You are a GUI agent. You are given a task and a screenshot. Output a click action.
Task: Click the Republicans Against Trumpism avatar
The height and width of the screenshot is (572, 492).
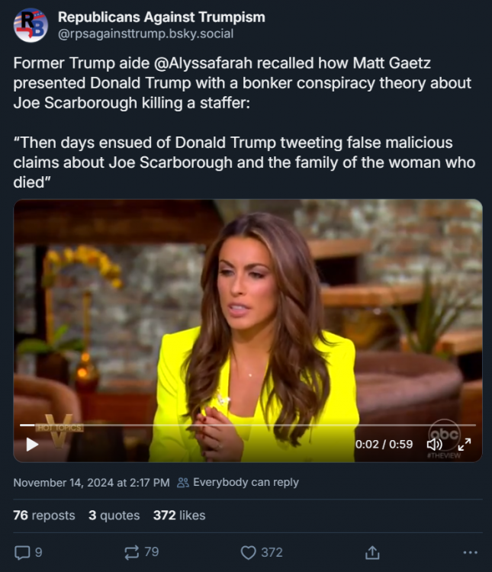click(x=31, y=25)
